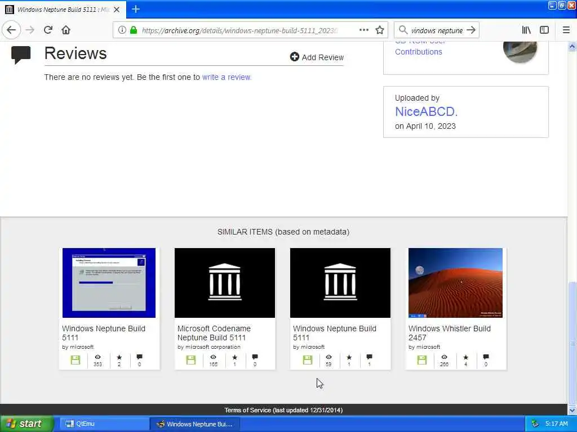Click the search box with 'windows neptune'
Viewport: 577px width, 432px height.
(437, 30)
